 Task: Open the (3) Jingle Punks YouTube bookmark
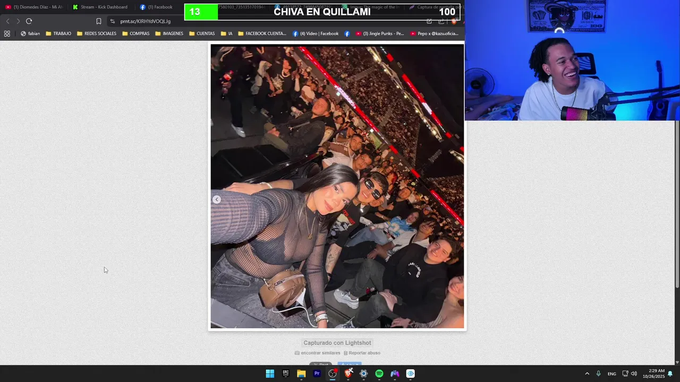(x=380, y=33)
